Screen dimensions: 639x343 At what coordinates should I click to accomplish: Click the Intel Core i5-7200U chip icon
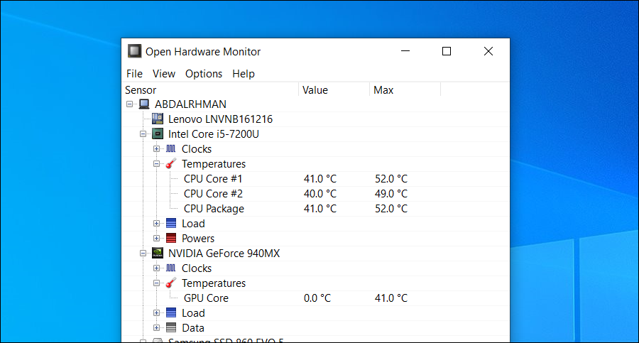click(158, 134)
